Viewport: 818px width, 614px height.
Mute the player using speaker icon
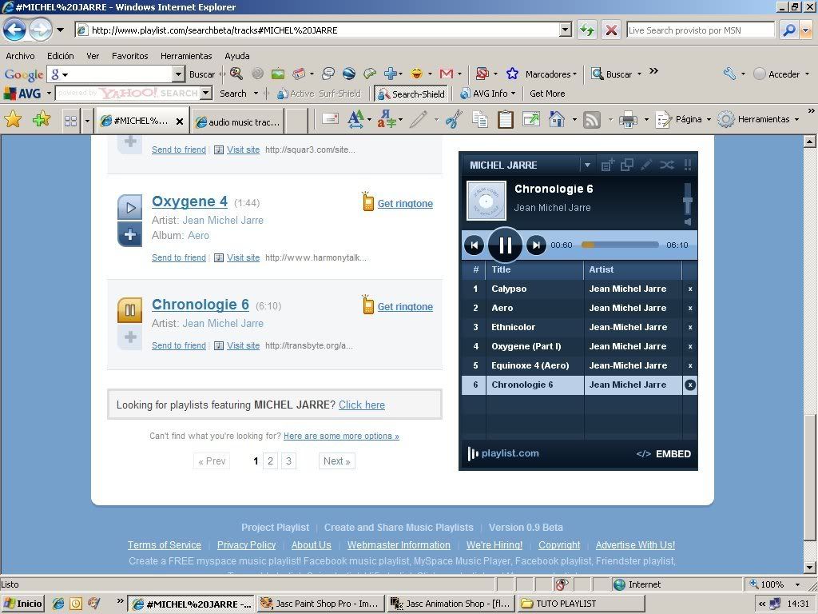(x=687, y=221)
